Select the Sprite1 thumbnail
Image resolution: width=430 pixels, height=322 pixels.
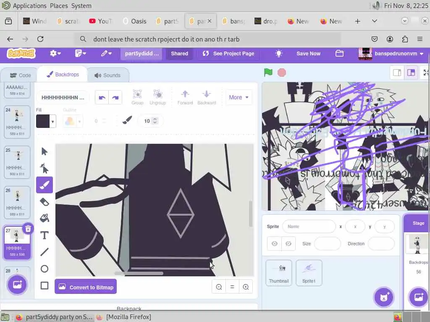[309, 273]
